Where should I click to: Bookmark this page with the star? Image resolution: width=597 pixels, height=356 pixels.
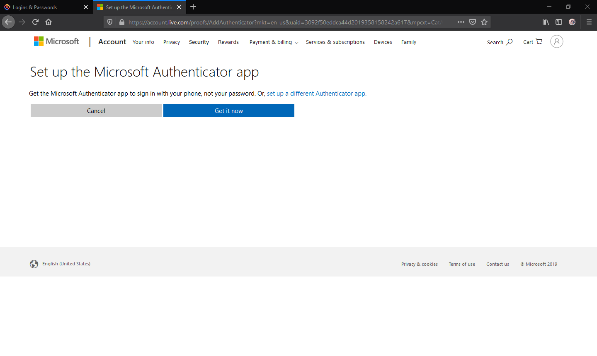coord(484,22)
